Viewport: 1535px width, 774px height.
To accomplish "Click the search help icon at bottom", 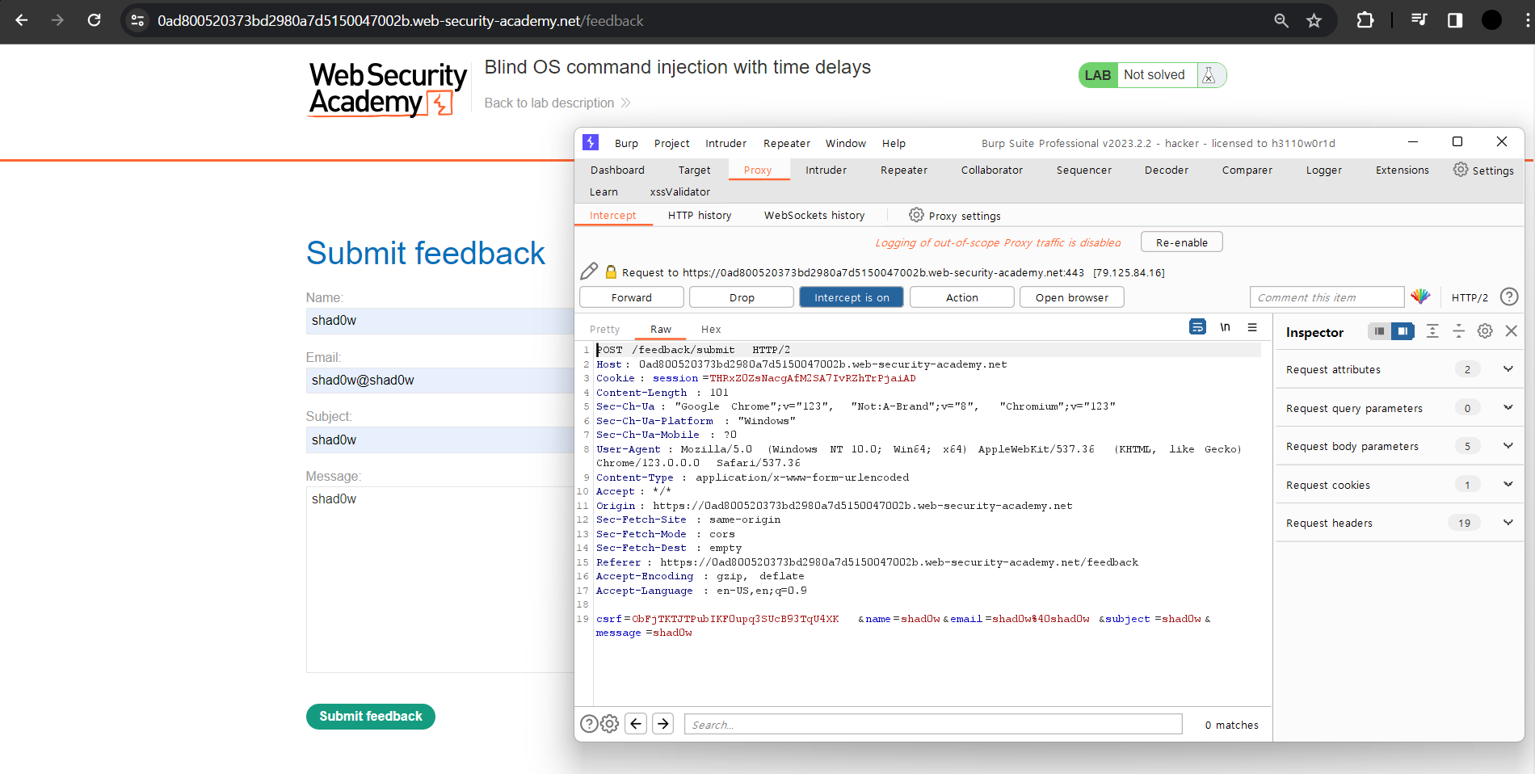I will pyautogui.click(x=589, y=724).
